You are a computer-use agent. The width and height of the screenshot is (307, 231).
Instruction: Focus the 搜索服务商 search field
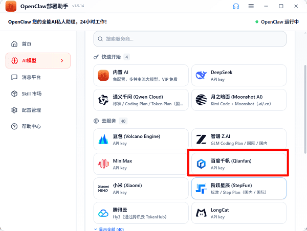point(190,39)
